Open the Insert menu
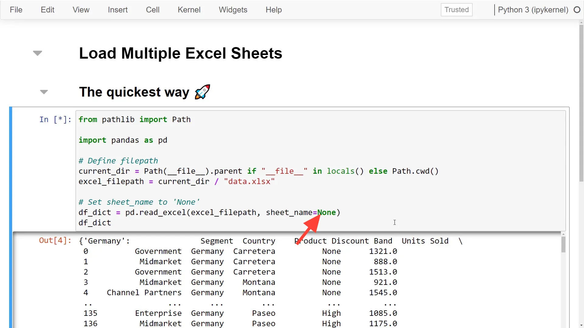 pyautogui.click(x=118, y=10)
